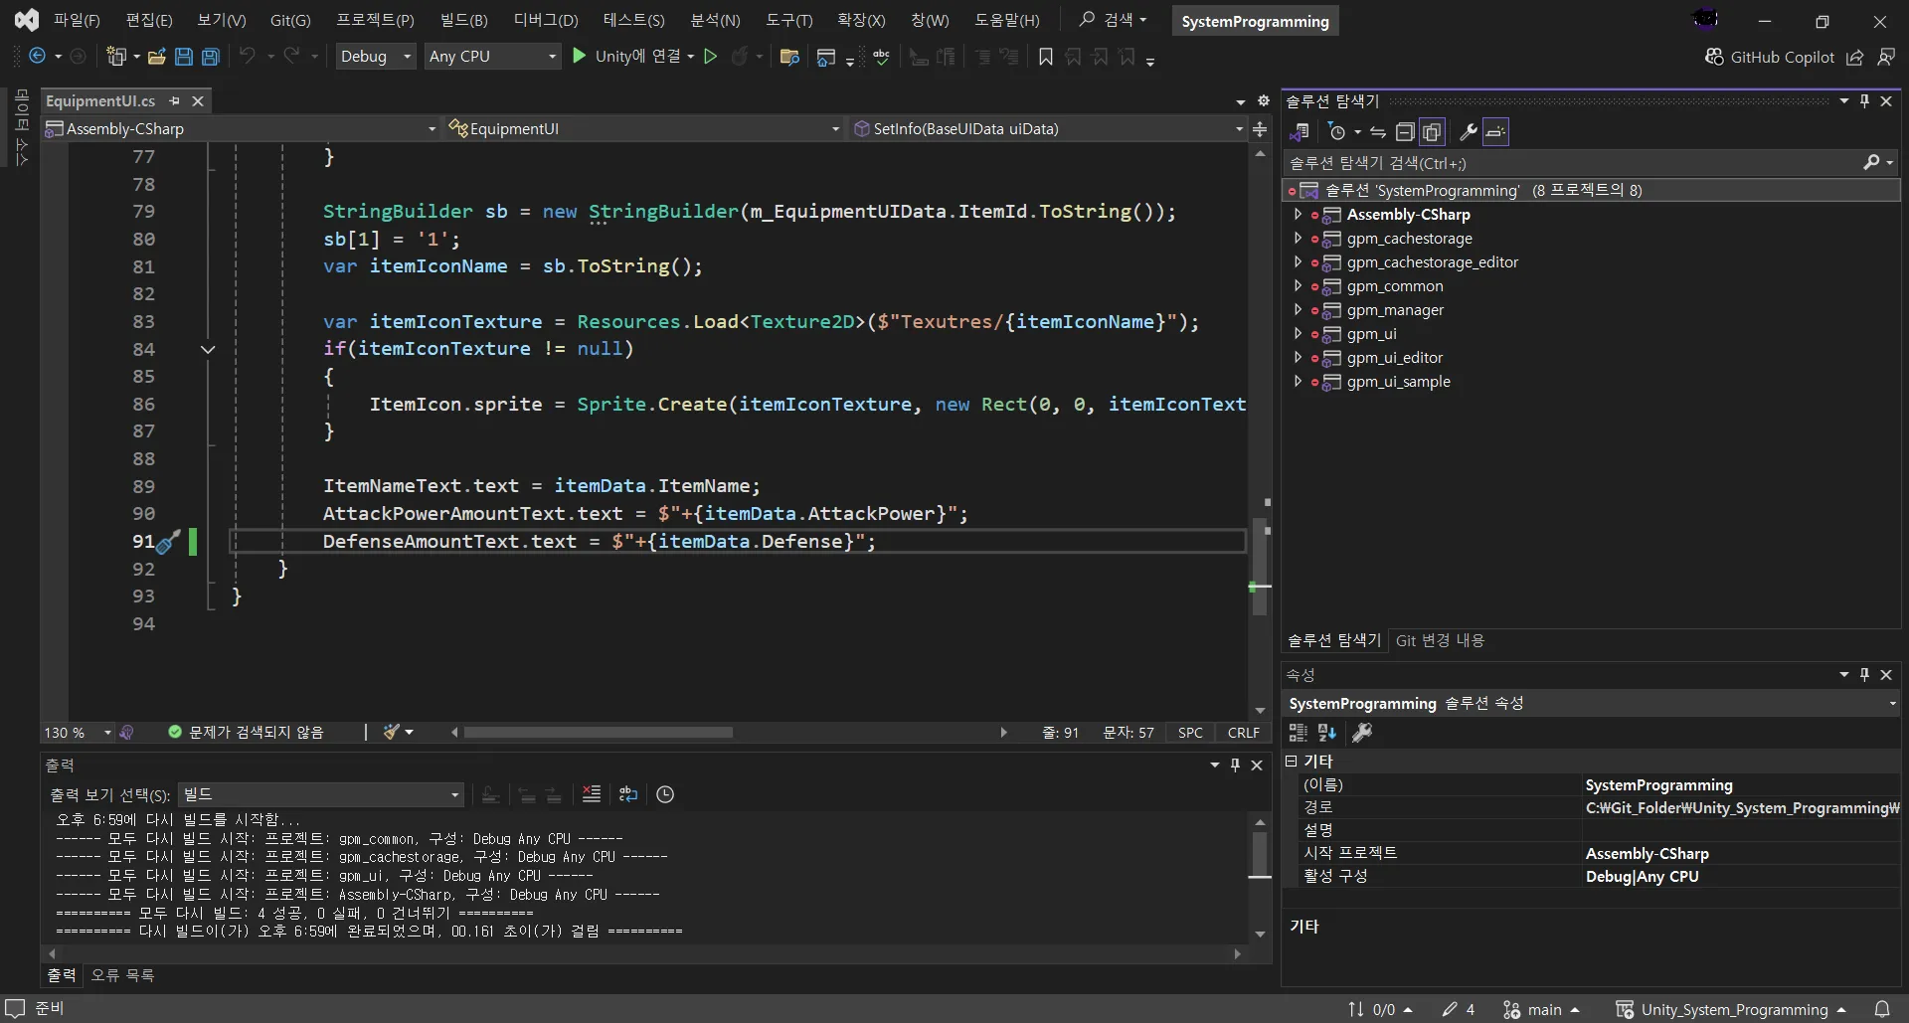Expand the Assembly-CSharp project node
Image resolution: width=1909 pixels, height=1023 pixels.
(1298, 215)
